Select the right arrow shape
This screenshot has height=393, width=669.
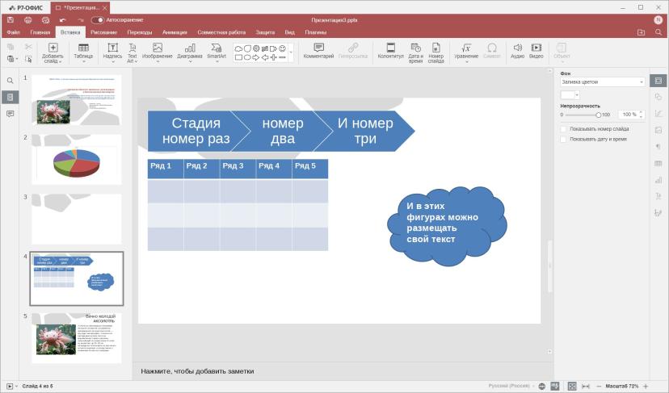256,57
